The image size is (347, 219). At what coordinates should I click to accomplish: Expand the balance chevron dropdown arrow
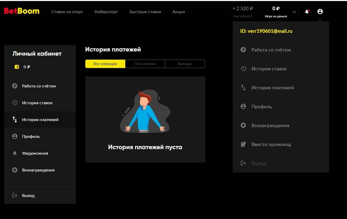pyautogui.click(x=294, y=12)
